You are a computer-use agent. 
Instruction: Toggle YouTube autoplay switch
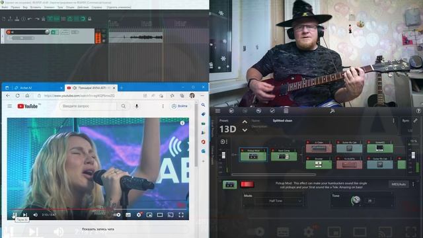[x=117, y=215]
